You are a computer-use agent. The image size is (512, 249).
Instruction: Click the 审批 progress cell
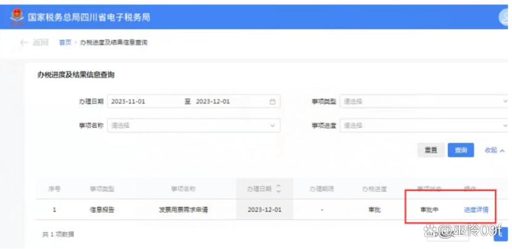[x=375, y=210]
